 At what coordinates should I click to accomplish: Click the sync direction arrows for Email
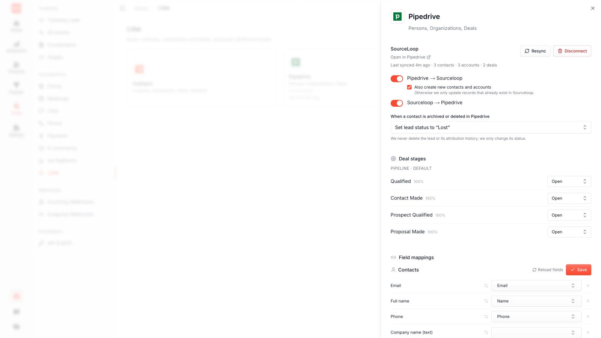pyautogui.click(x=486, y=286)
